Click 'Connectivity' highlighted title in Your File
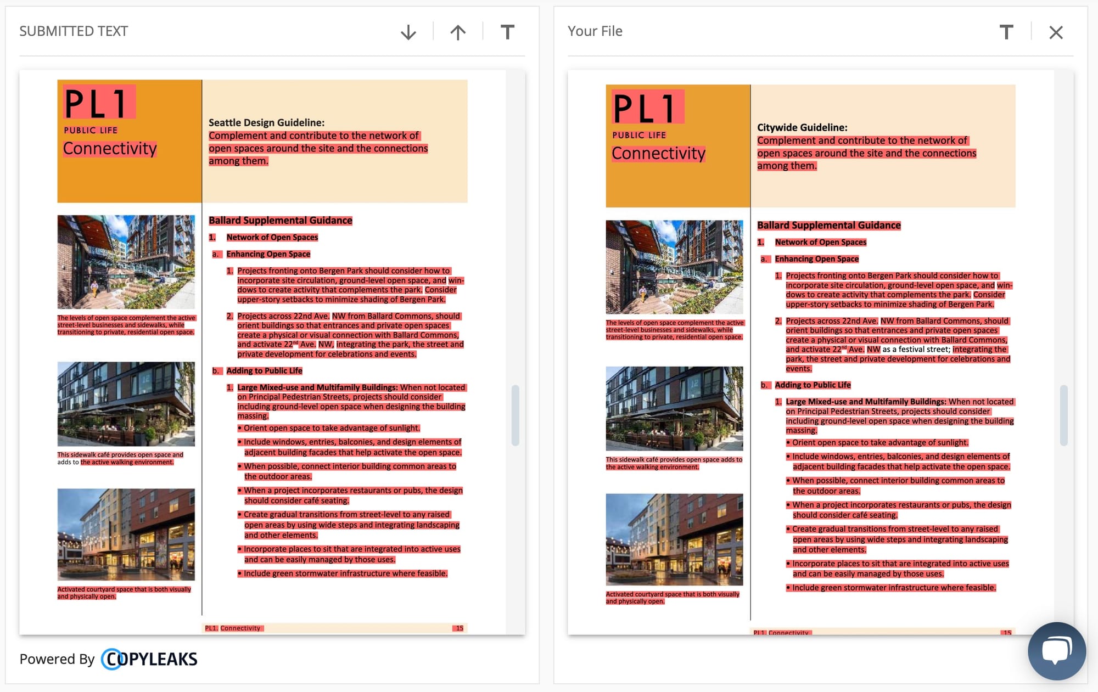Screen dimensions: 1098x692 click(658, 153)
